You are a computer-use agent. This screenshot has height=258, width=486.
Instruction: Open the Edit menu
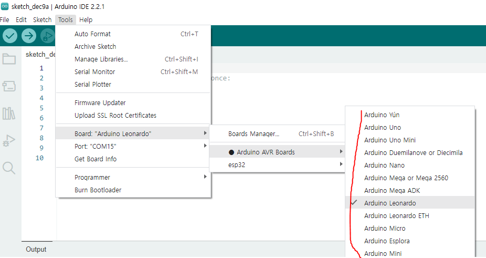pos(21,20)
